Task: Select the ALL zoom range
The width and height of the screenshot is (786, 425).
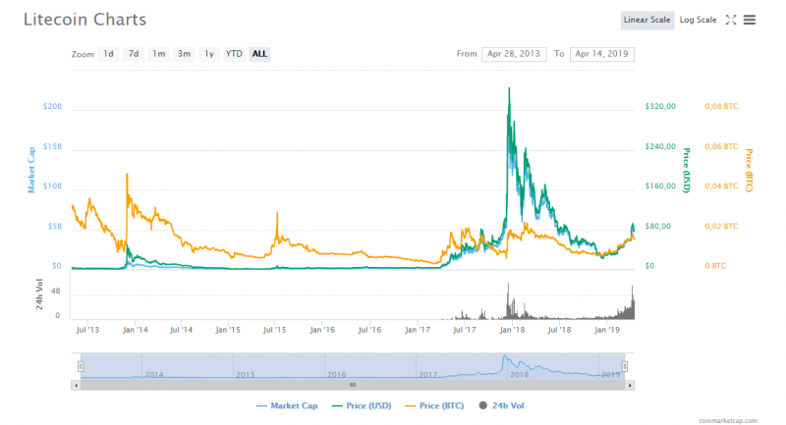Action: (x=259, y=54)
